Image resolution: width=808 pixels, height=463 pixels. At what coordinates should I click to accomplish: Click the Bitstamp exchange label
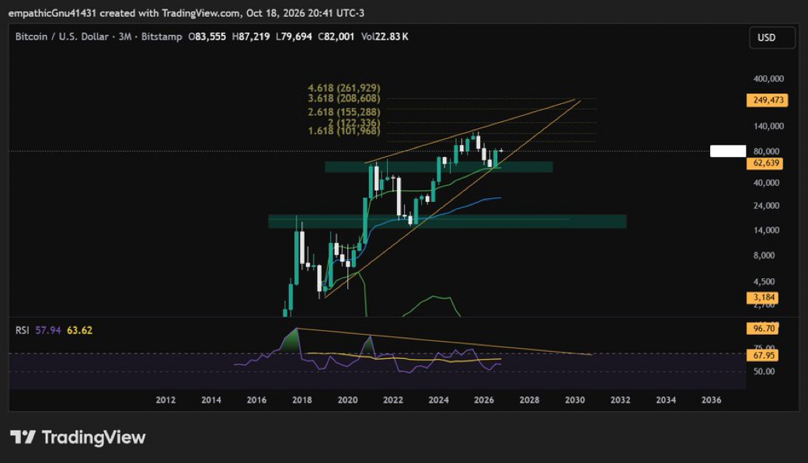(162, 37)
